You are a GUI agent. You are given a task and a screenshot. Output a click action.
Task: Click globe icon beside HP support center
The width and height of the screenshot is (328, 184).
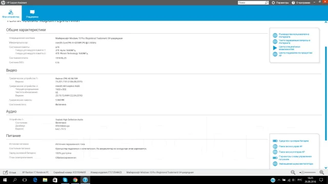[x=275, y=54]
